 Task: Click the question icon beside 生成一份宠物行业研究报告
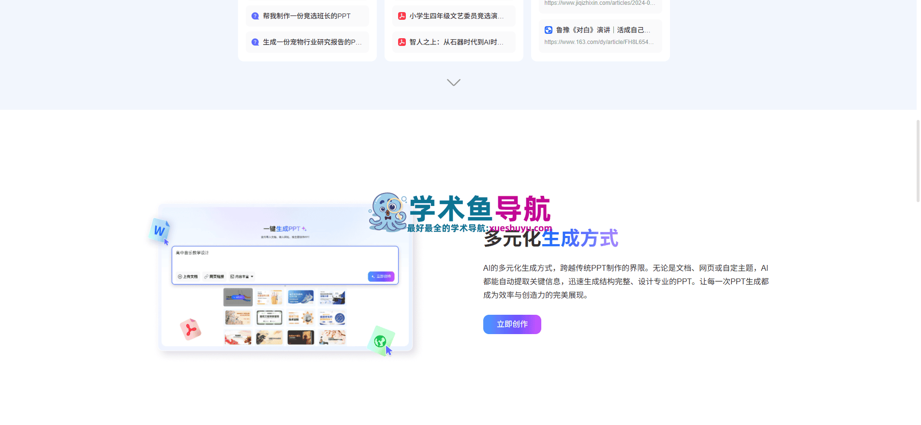pyautogui.click(x=255, y=42)
